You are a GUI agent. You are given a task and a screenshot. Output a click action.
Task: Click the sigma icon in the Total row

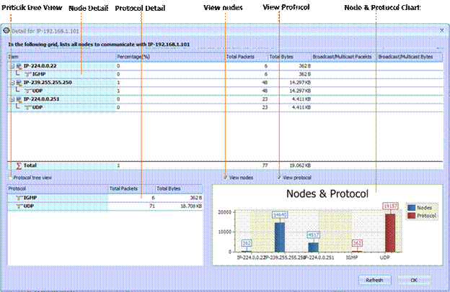click(19, 165)
